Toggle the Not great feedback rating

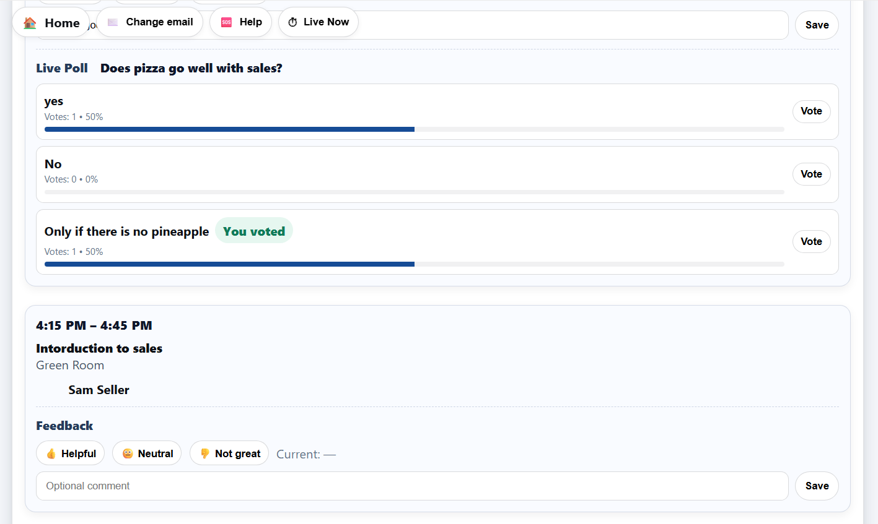click(229, 453)
